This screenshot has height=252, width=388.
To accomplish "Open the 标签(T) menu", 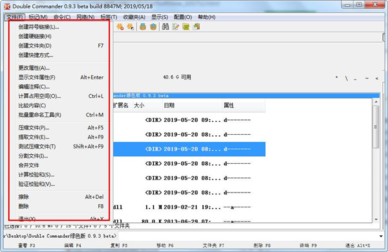I will [x=109, y=17].
